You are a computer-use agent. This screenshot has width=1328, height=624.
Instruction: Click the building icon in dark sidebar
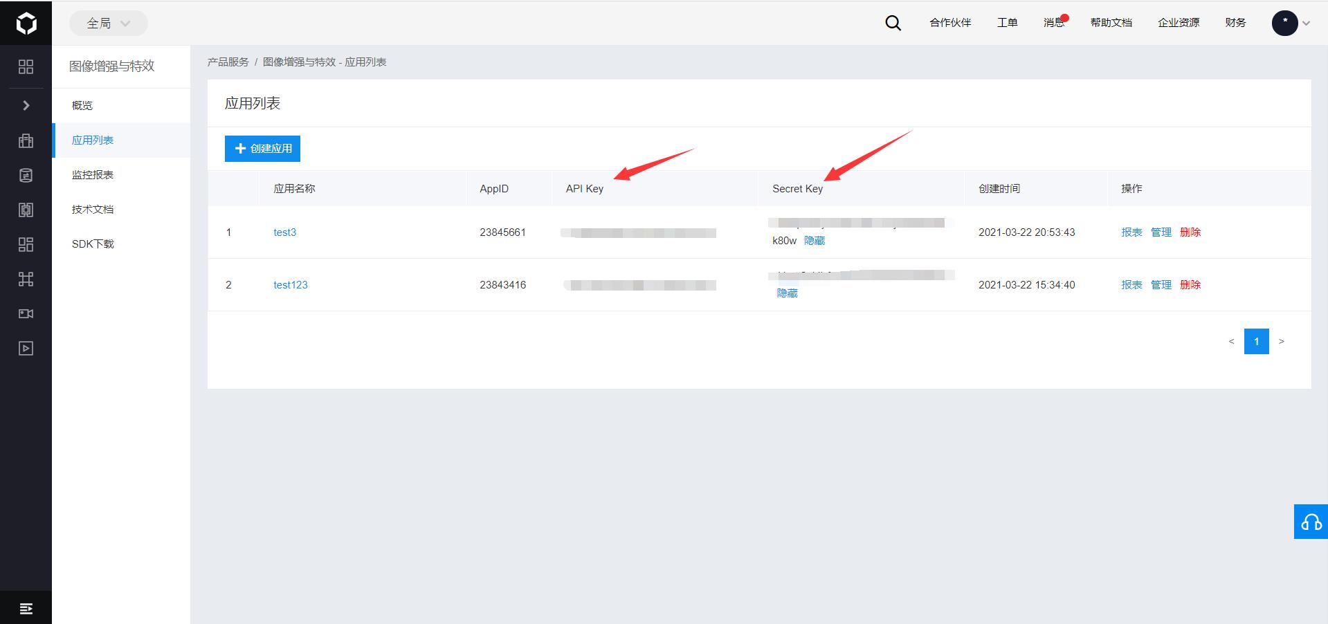point(26,140)
